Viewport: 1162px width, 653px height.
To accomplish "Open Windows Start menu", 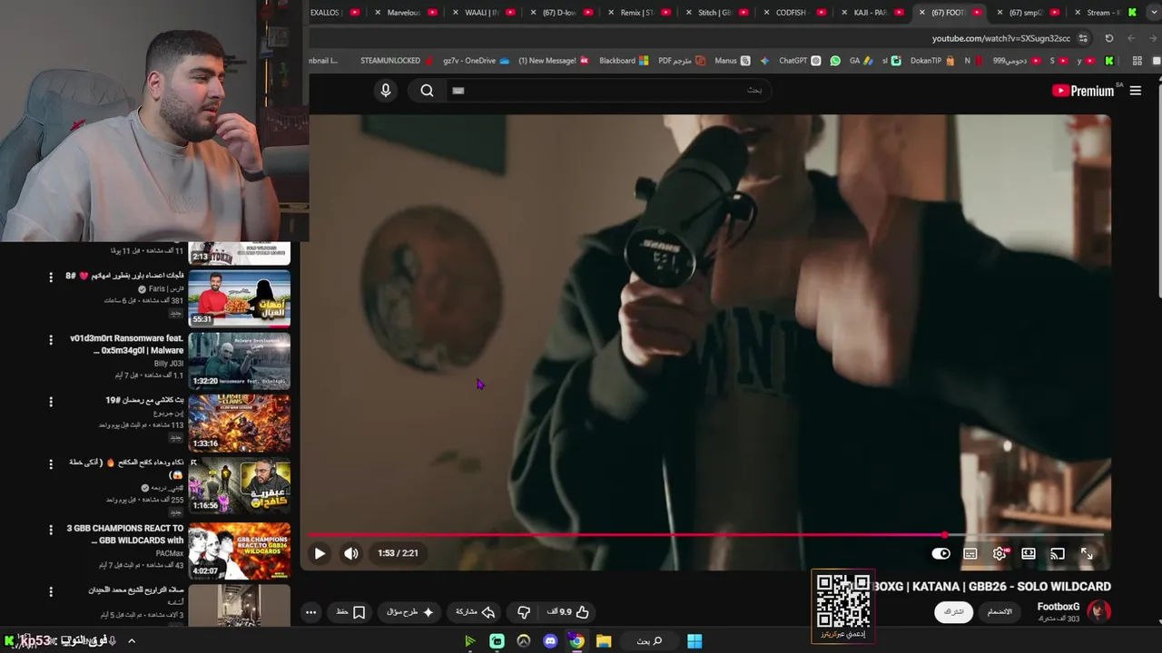I will pyautogui.click(x=694, y=641).
